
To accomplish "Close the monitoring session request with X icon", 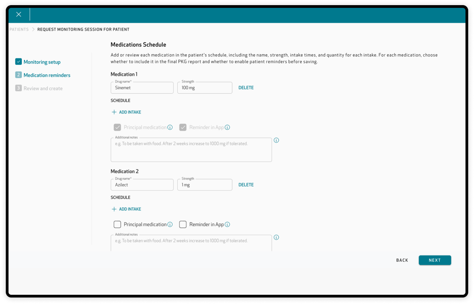I will coord(19,14).
